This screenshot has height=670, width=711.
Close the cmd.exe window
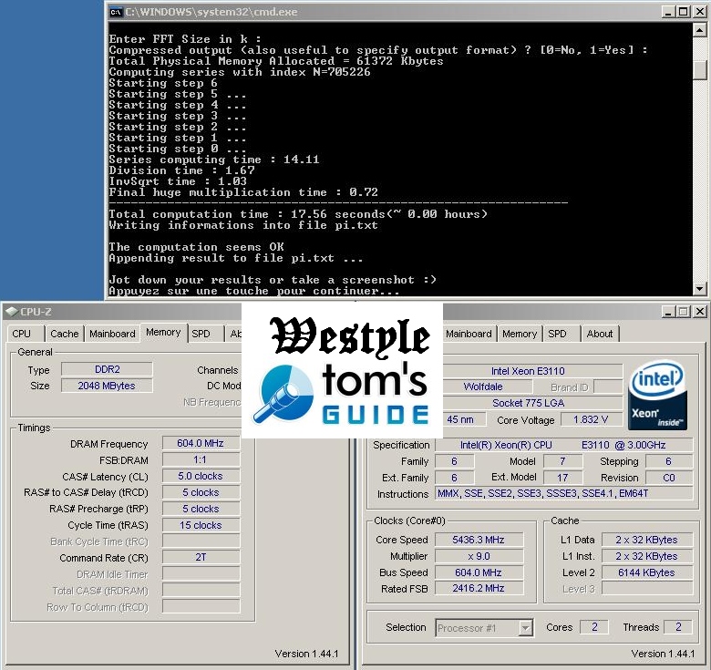(700, 12)
